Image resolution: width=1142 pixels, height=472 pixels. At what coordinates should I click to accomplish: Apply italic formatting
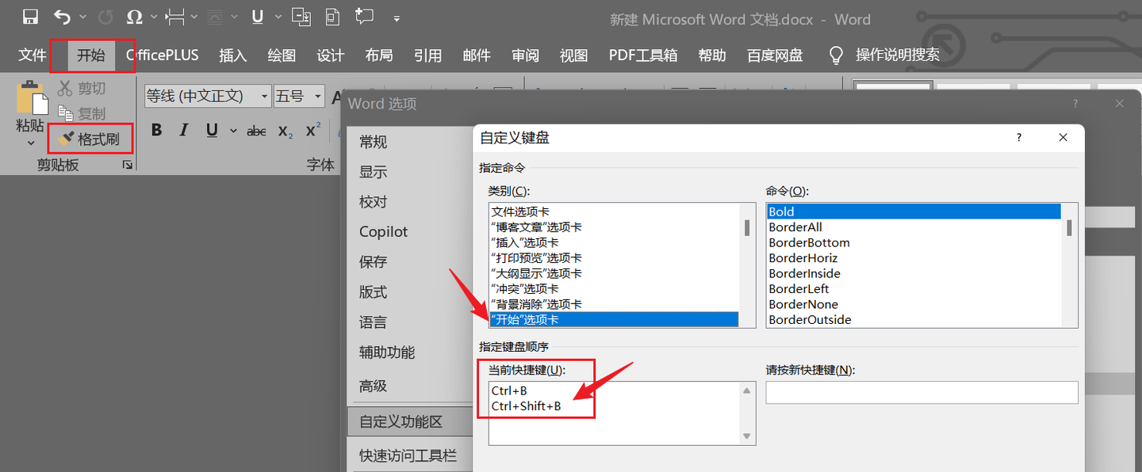click(183, 130)
